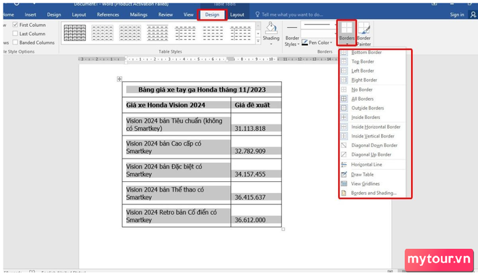Open the Review ribbon tab
This screenshot has height=277, width=478.
click(x=165, y=14)
